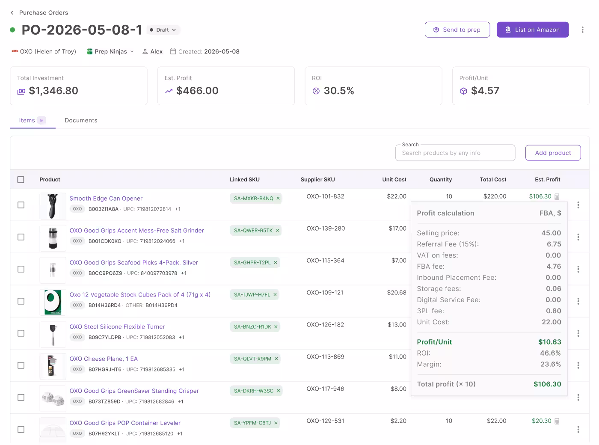Viewport: 599px width, 445px height.
Task: Expand extra identifiers +1 for Container Leveler
Action: pyautogui.click(x=180, y=434)
